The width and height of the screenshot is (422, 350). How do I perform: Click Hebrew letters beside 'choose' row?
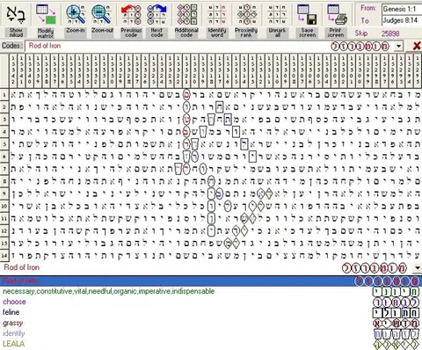[x=397, y=302]
